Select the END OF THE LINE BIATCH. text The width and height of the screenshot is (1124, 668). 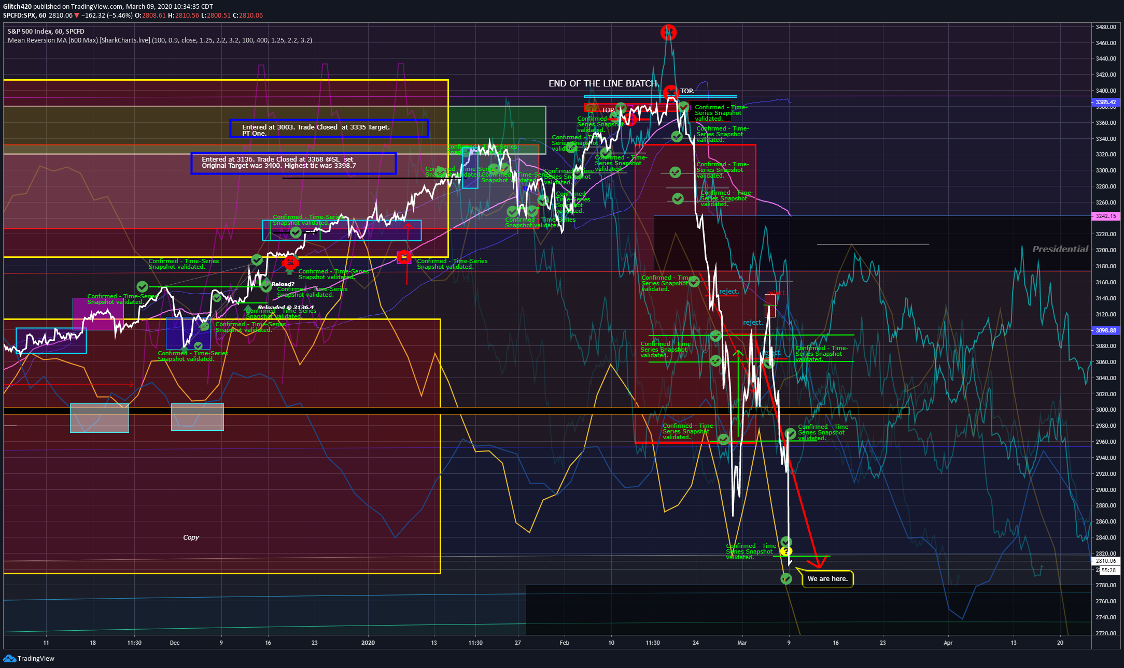[x=604, y=83]
